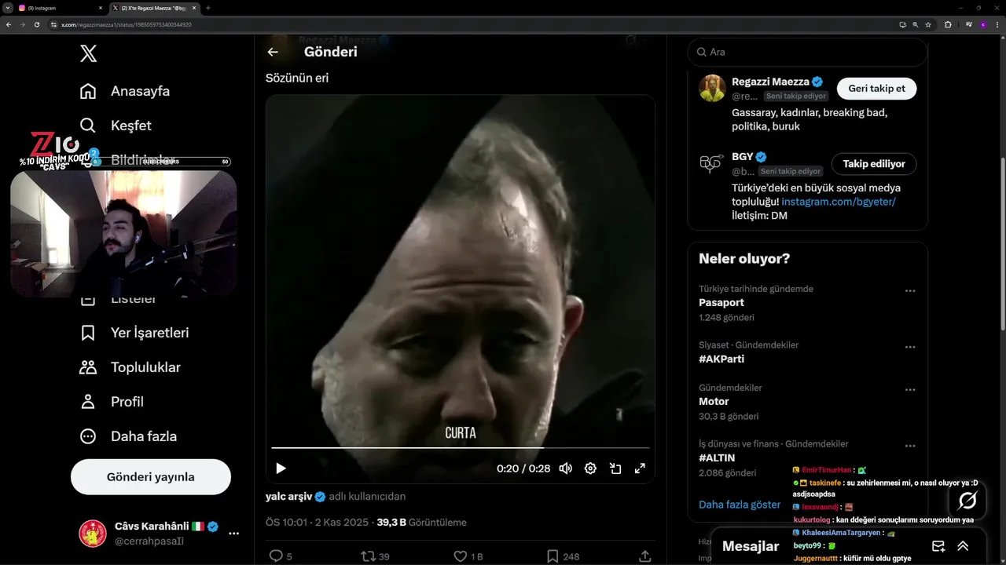Viewport: 1006px width, 565px height.
Task: Open Keşfet explore page
Action: tap(116, 126)
